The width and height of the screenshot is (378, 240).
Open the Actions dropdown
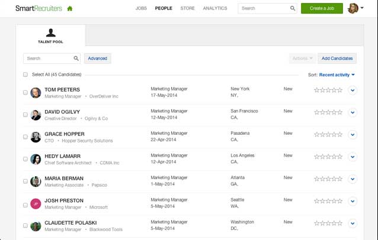(x=302, y=59)
